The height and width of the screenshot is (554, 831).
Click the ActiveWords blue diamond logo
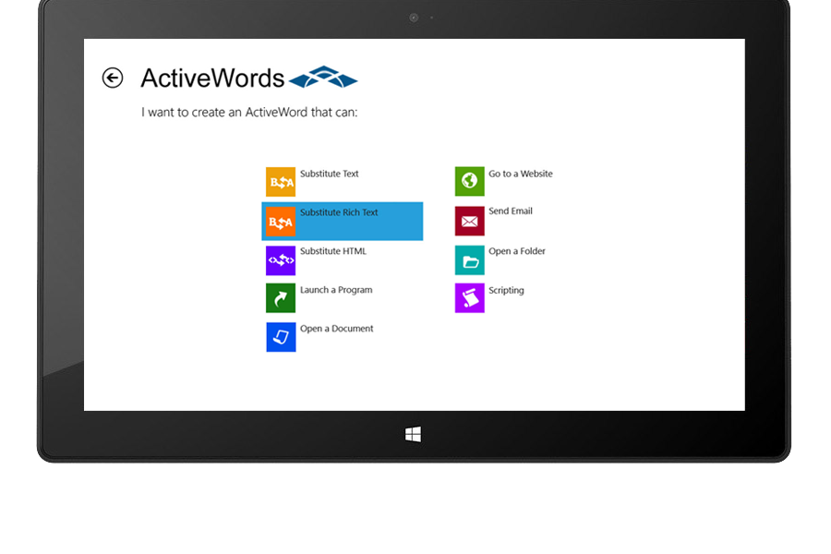tap(323, 77)
